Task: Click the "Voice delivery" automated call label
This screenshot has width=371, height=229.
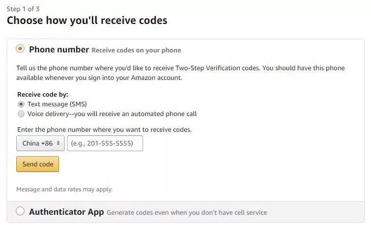Action: point(112,114)
